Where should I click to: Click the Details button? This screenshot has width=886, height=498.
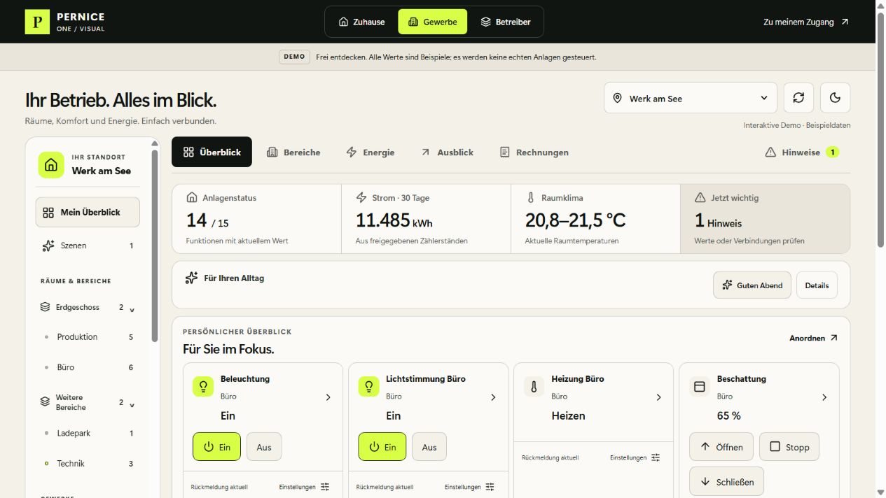(817, 285)
